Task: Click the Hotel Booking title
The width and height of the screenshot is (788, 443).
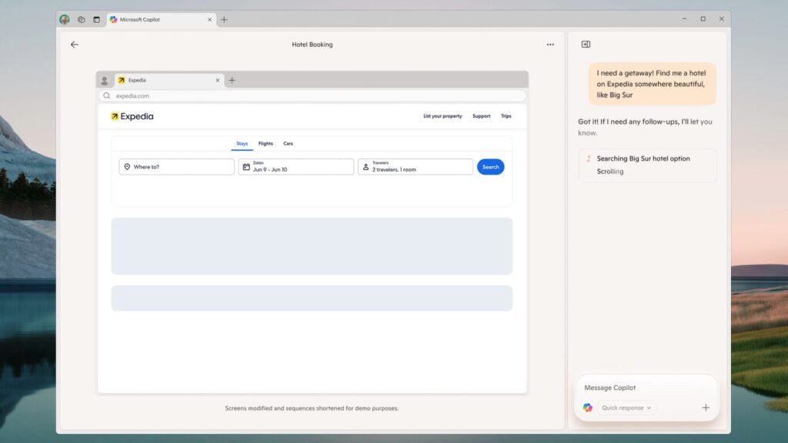Action: point(312,45)
